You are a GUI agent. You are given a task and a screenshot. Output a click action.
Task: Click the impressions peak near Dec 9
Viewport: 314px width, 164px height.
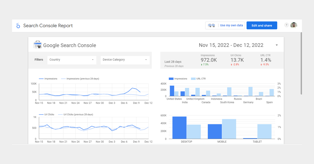(132, 88)
